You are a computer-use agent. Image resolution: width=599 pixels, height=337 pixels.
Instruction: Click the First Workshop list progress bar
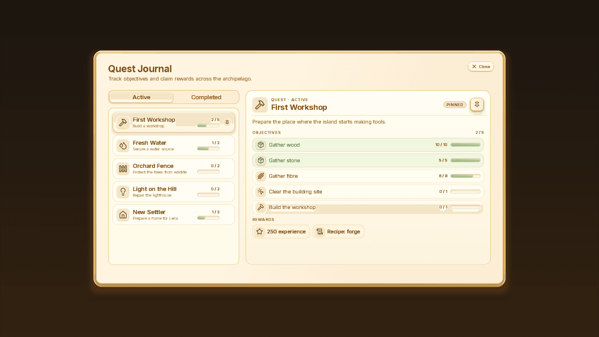point(208,125)
